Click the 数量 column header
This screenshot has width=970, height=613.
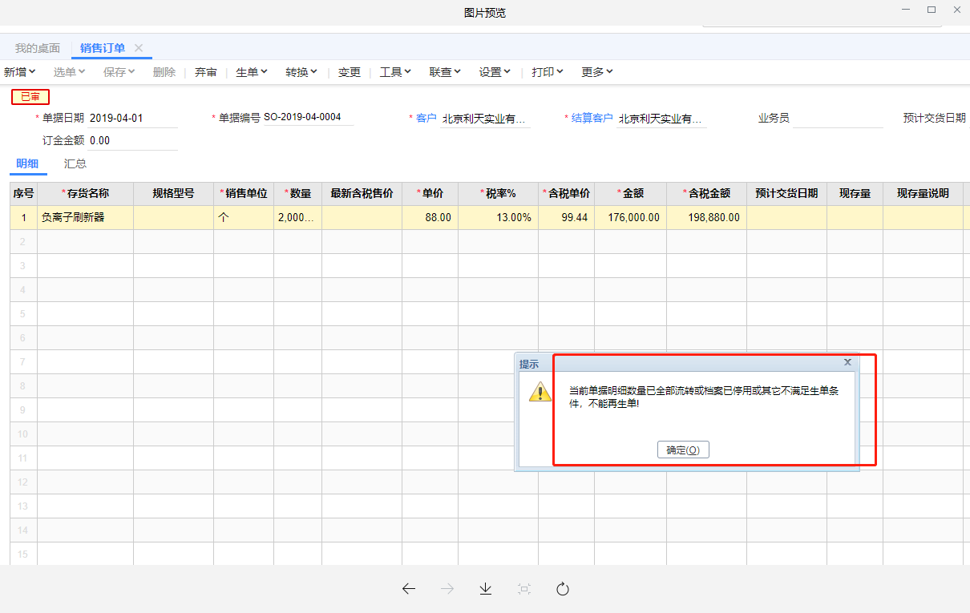click(x=297, y=193)
